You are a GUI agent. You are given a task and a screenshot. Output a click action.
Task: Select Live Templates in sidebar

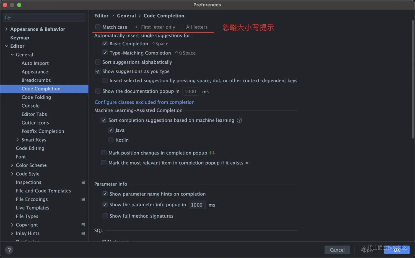(33, 208)
